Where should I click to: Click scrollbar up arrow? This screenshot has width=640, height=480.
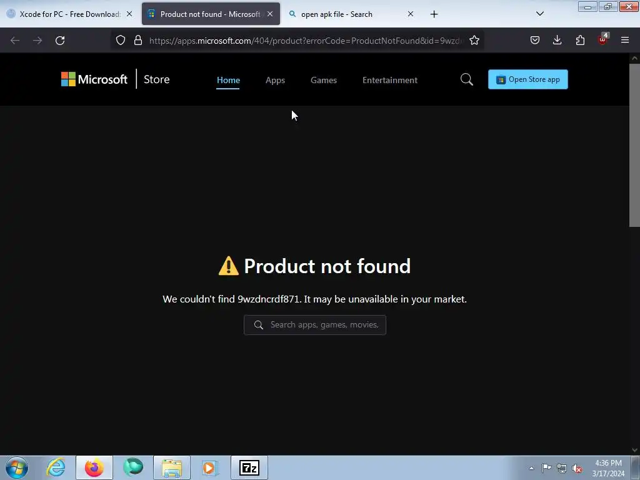[x=634, y=58]
